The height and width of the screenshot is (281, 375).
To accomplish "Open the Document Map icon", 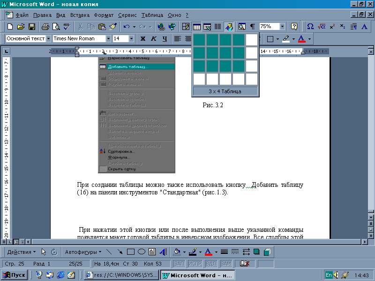I will tap(242, 27).
